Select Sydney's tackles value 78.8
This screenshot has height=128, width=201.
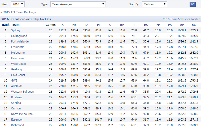(134, 30)
